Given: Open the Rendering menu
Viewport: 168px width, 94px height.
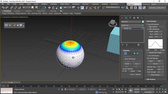Looking at the screenshot, I should tap(76, 4).
